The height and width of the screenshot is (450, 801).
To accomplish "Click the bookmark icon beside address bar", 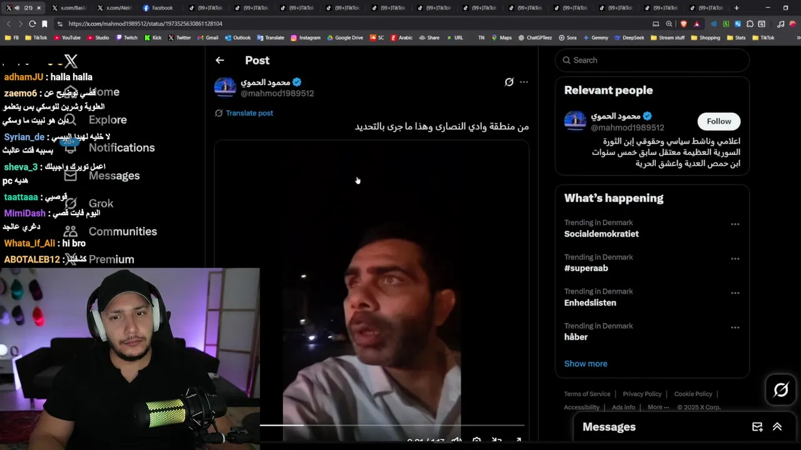I will pos(44,24).
